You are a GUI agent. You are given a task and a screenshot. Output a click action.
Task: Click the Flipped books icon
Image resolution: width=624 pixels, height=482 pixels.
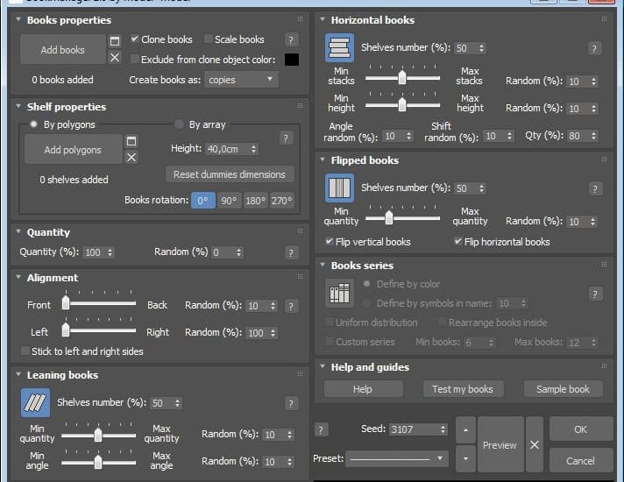(339, 188)
